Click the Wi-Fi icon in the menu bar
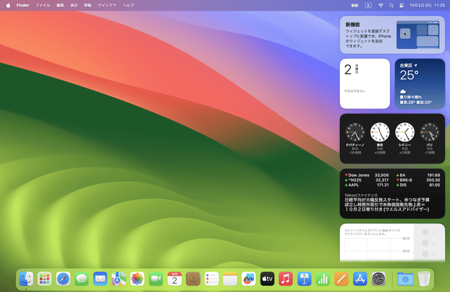The image size is (450, 292). click(381, 5)
